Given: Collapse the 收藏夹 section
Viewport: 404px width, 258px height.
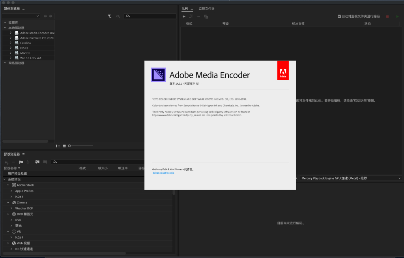Looking at the screenshot, I should [5, 23].
